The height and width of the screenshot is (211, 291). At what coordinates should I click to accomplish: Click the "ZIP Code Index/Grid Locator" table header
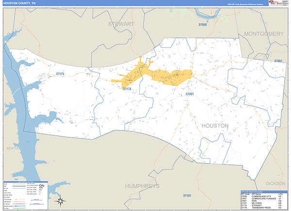click(x=264, y=192)
